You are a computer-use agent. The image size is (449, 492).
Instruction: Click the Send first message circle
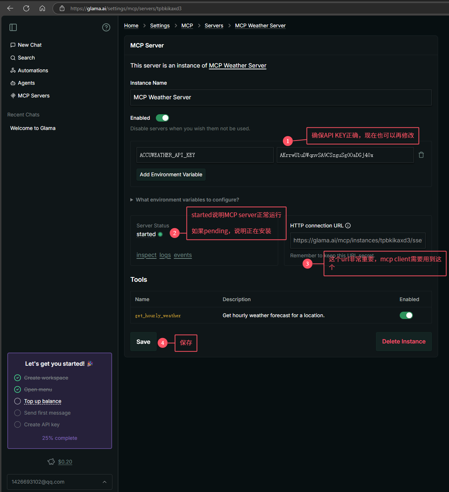[18, 413]
